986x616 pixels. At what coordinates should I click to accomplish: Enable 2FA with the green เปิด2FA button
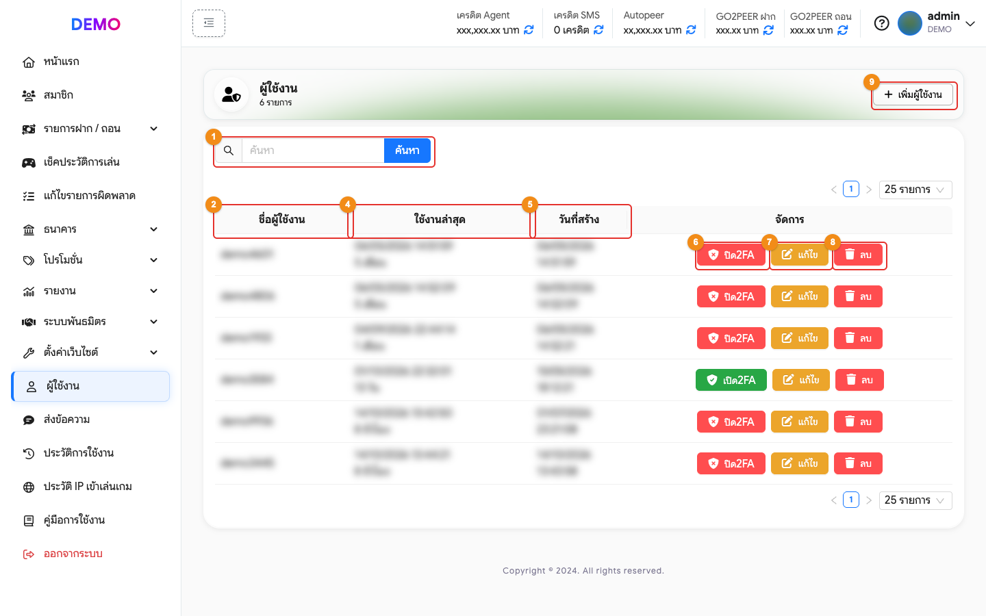(x=731, y=380)
